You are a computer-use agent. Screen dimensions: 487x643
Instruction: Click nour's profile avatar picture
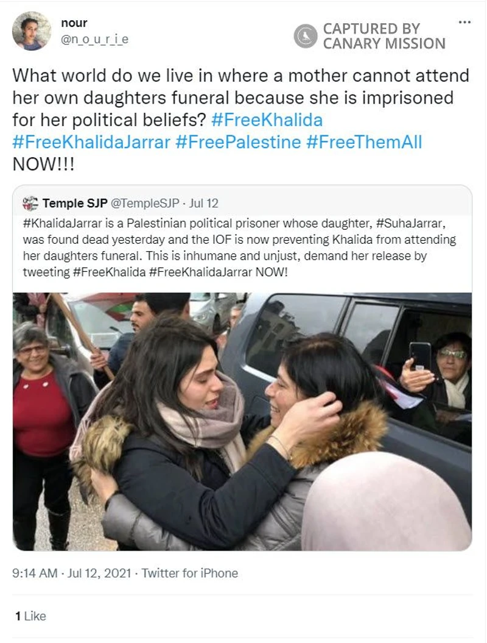pos(32,31)
